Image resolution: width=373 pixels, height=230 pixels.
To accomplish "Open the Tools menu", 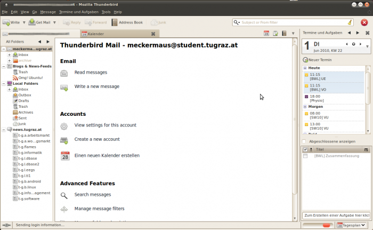I will [106, 12].
